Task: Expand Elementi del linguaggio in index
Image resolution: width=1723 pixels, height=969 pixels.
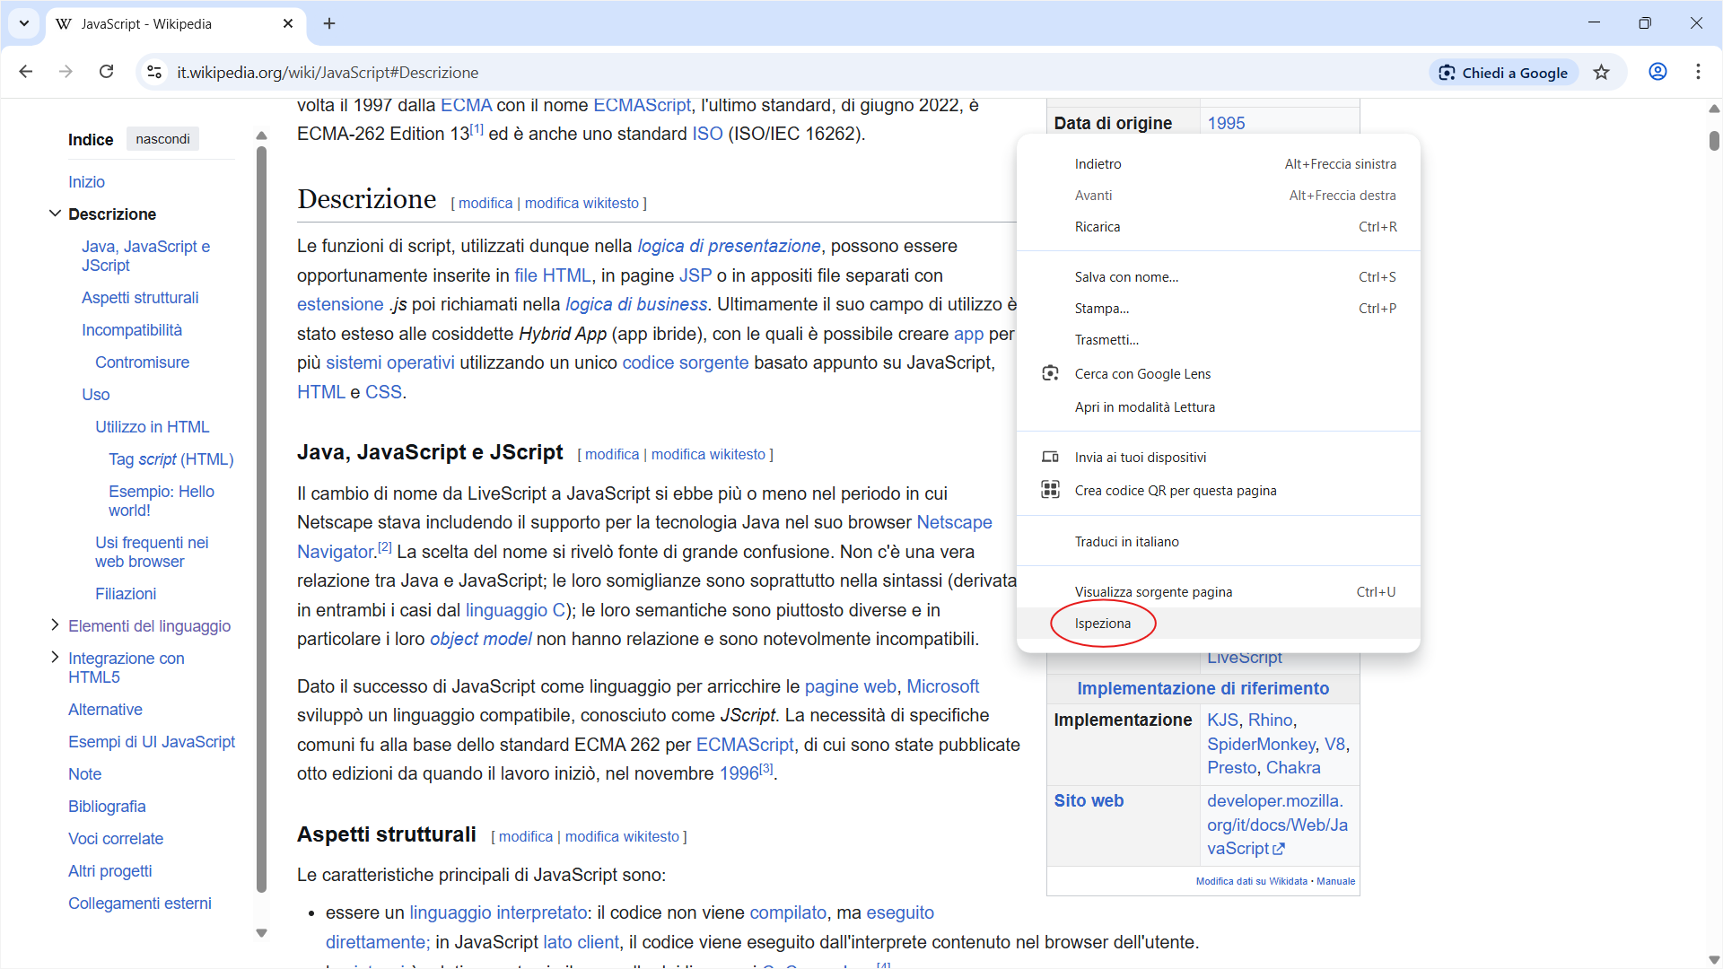Action: 55,625
